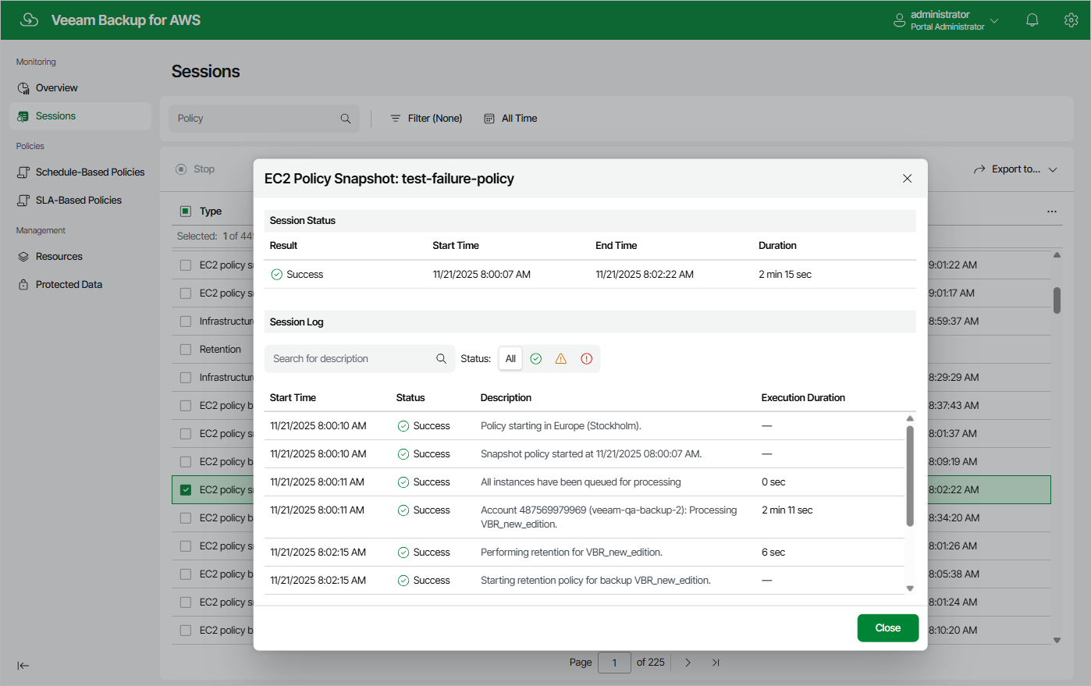Viewport: 1091px width, 686px height.
Task: Focus the Search for description field
Action: coord(359,359)
